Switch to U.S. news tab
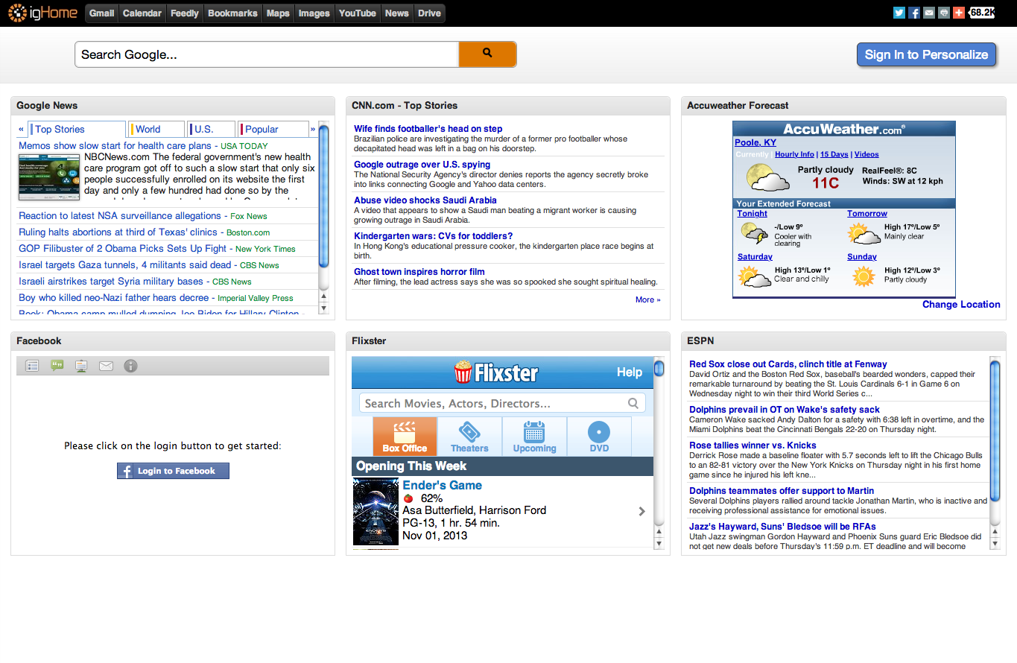This screenshot has height=663, width=1017. (x=212, y=129)
